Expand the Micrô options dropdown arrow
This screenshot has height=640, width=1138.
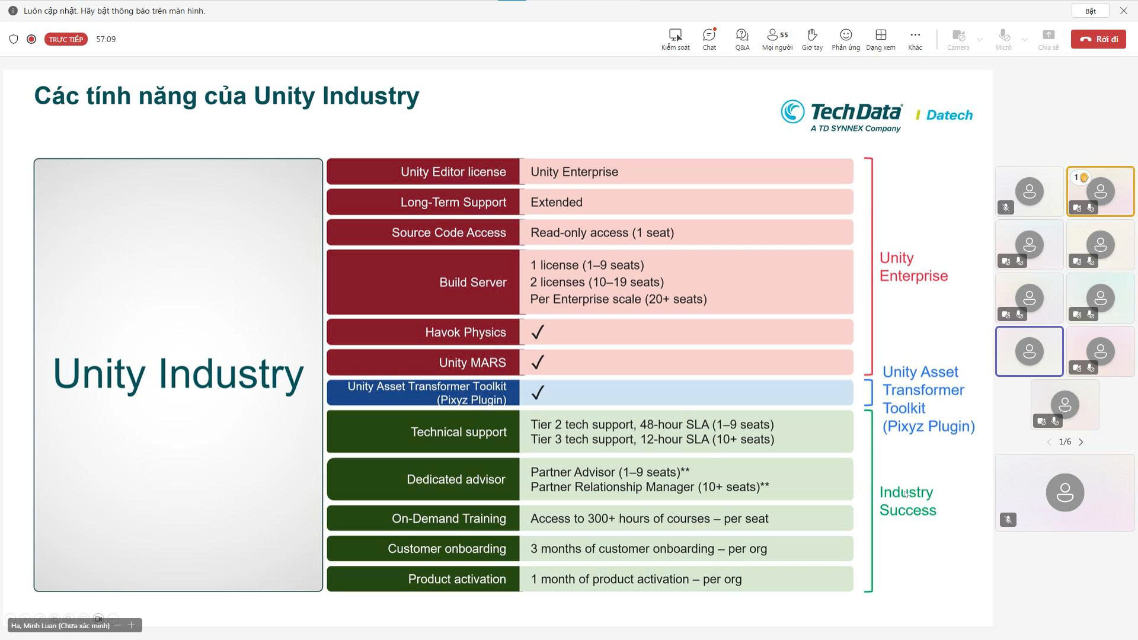tap(1024, 40)
